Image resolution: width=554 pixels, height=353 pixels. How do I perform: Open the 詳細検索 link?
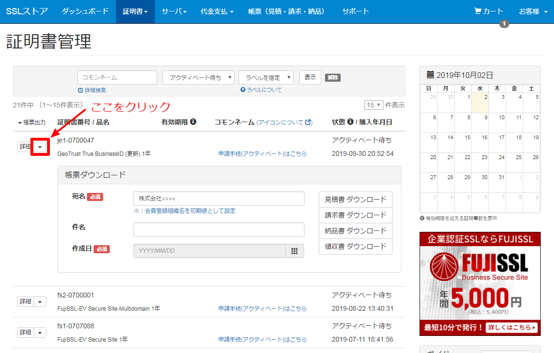tap(96, 90)
